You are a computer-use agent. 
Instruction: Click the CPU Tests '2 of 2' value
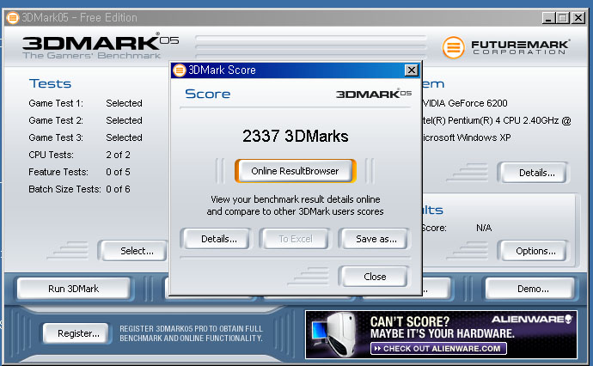pyautogui.click(x=118, y=155)
